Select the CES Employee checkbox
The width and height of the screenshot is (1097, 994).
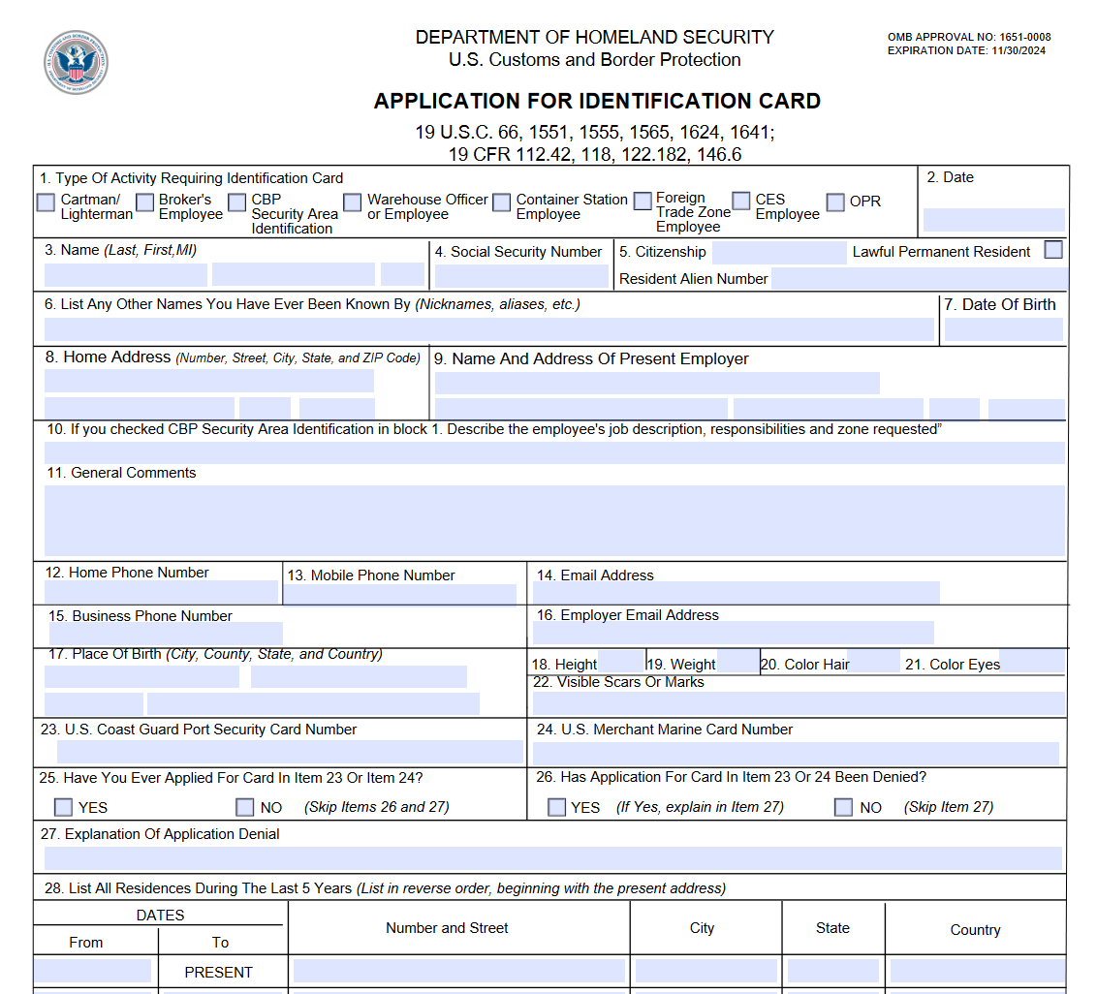tap(740, 202)
